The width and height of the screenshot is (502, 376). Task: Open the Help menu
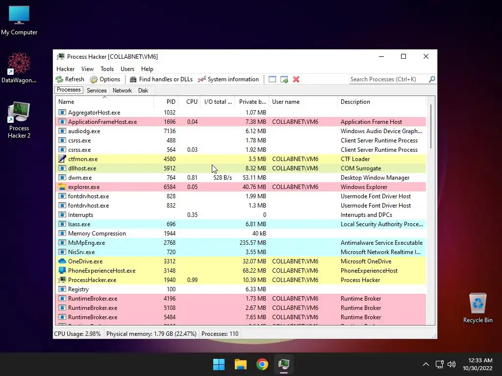tap(147, 69)
